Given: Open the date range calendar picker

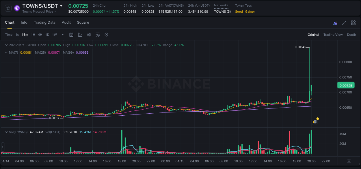Looking at the screenshot, I should (71, 35).
